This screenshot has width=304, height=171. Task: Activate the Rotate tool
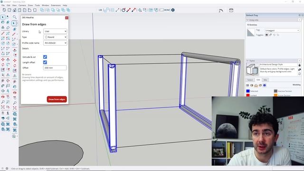pos(3,65)
